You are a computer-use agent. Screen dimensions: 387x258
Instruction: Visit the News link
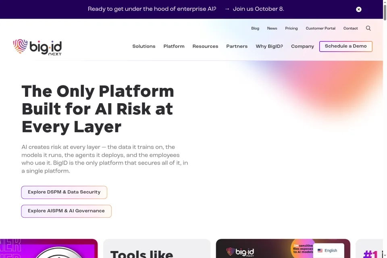tap(272, 28)
